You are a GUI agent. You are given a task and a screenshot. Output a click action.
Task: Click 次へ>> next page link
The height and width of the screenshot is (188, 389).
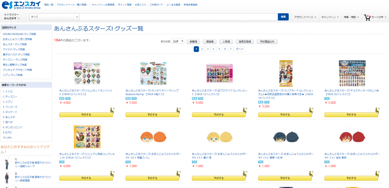click(240, 49)
